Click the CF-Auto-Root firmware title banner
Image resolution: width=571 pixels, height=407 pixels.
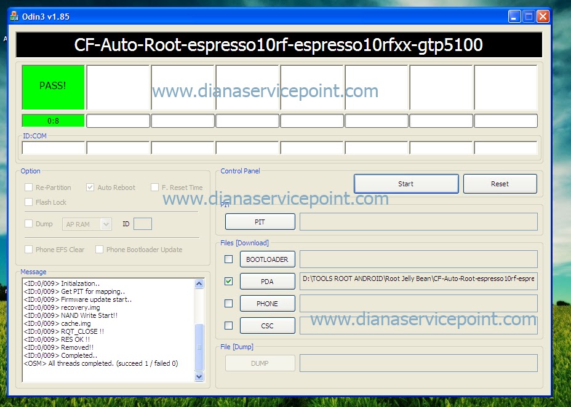point(279,45)
